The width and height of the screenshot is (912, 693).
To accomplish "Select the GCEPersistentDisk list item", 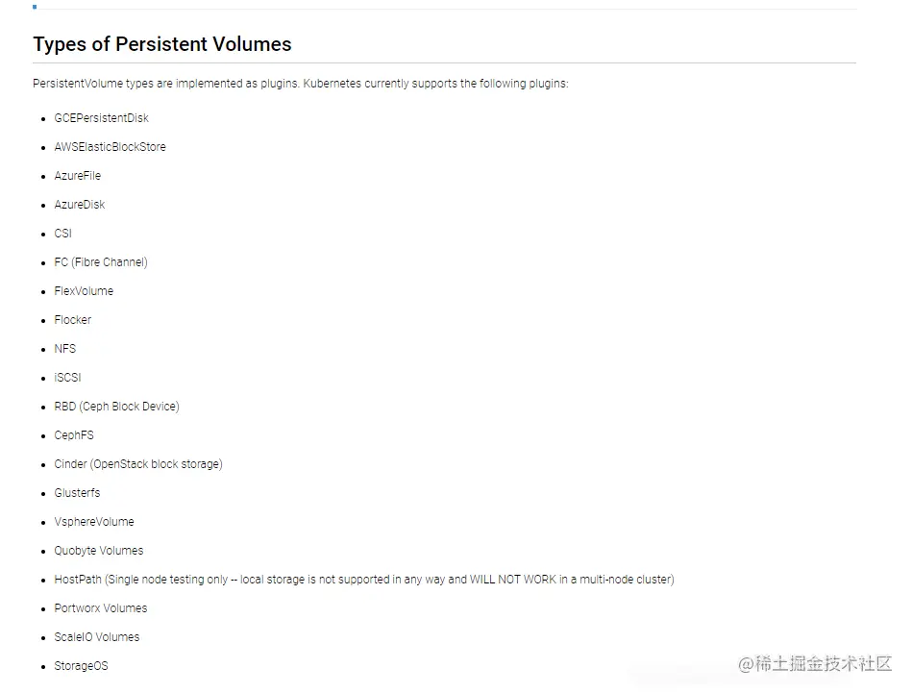I will tap(101, 118).
